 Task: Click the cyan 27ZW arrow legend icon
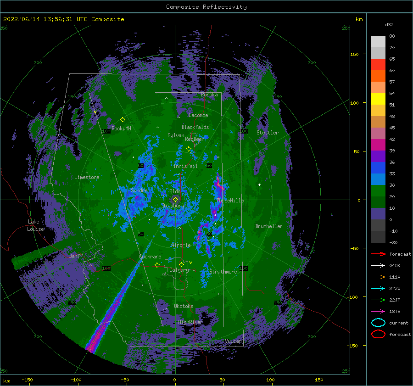[x=378, y=289]
